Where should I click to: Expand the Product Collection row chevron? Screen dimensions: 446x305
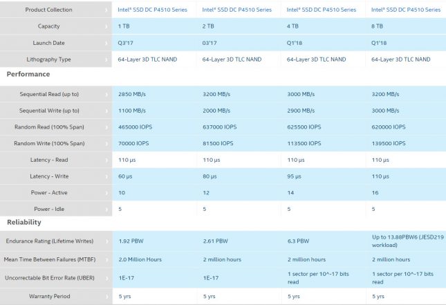[106, 10]
